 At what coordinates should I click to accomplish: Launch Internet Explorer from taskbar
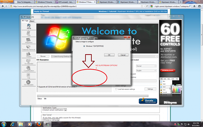[12, 124]
